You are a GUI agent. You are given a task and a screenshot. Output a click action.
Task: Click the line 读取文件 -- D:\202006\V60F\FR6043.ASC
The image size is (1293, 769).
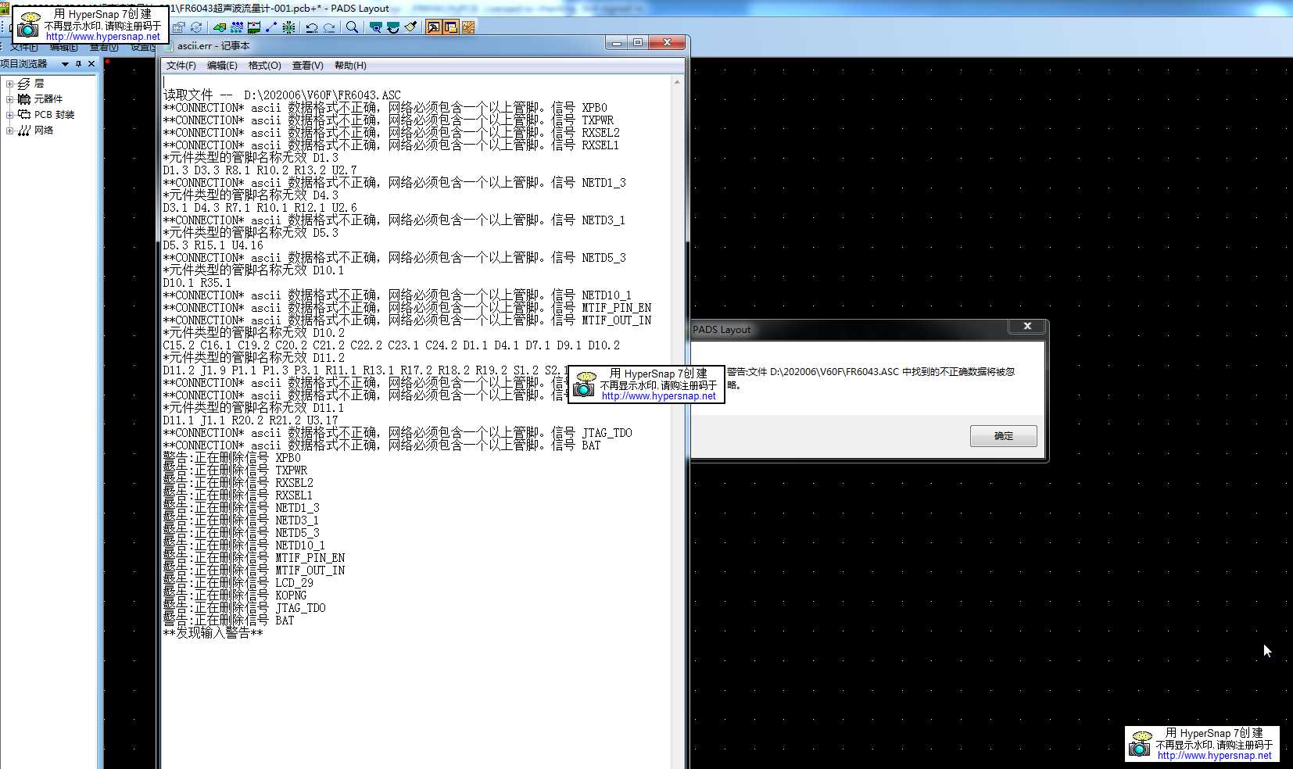tap(282, 95)
